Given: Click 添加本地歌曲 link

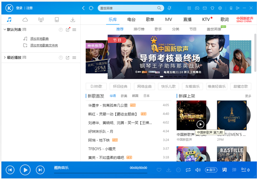Looking at the screenshot, I should (x=39, y=39).
